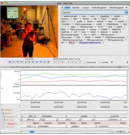This screenshot has height=135, width=130.
Task: Adjust the timeline zoom slider
Action: 121,132
